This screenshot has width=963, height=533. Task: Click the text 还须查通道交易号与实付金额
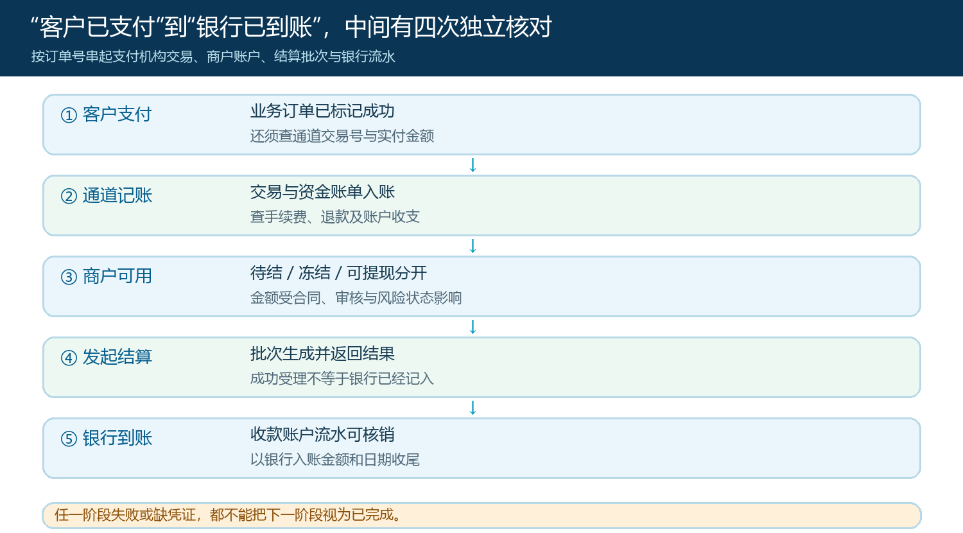[342, 135]
